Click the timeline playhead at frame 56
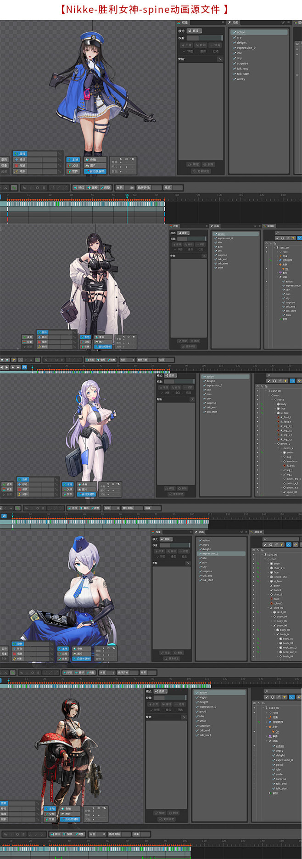 pyautogui.click(x=127, y=195)
